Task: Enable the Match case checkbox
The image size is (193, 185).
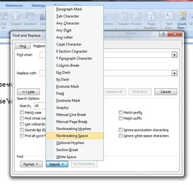Action: coord(22,112)
